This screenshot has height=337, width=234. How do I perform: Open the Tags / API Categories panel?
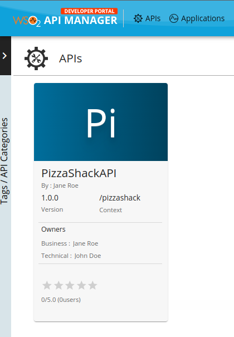click(x=4, y=161)
